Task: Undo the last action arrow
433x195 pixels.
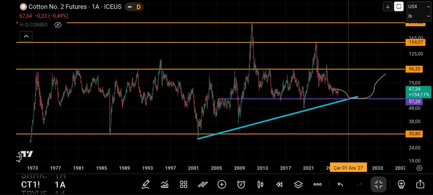Action: pyautogui.click(x=340, y=185)
